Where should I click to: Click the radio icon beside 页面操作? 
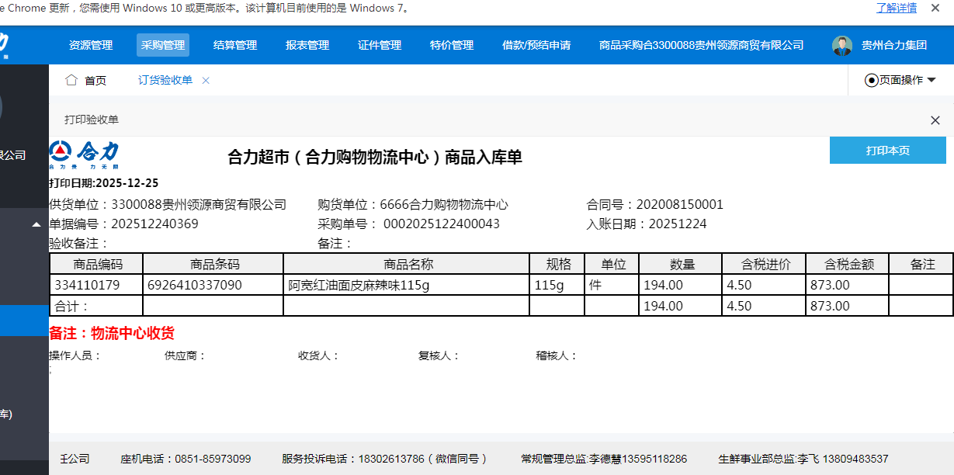(x=871, y=80)
